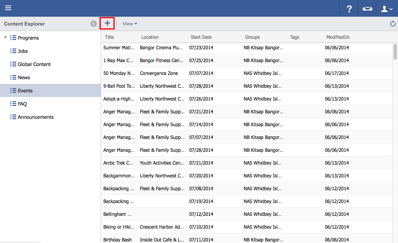Click the ModifiedOn column header
The image size is (398, 243).
pos(338,37)
